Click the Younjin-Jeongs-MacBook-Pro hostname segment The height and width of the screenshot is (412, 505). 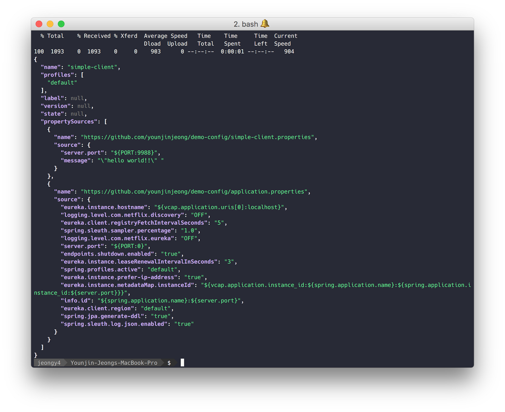click(114, 363)
